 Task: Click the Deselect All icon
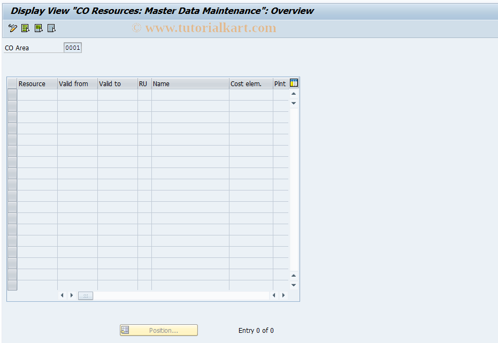tap(51, 28)
